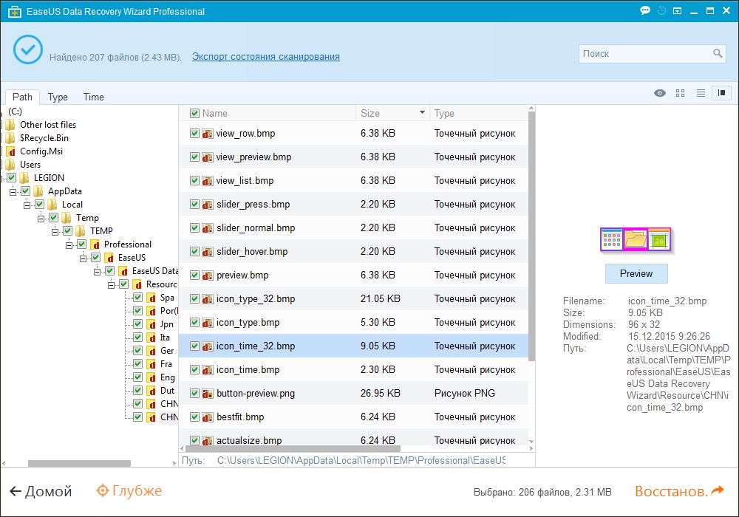739x517 pixels.
Task: Click the Eng folder icon
Action: pyautogui.click(x=151, y=377)
